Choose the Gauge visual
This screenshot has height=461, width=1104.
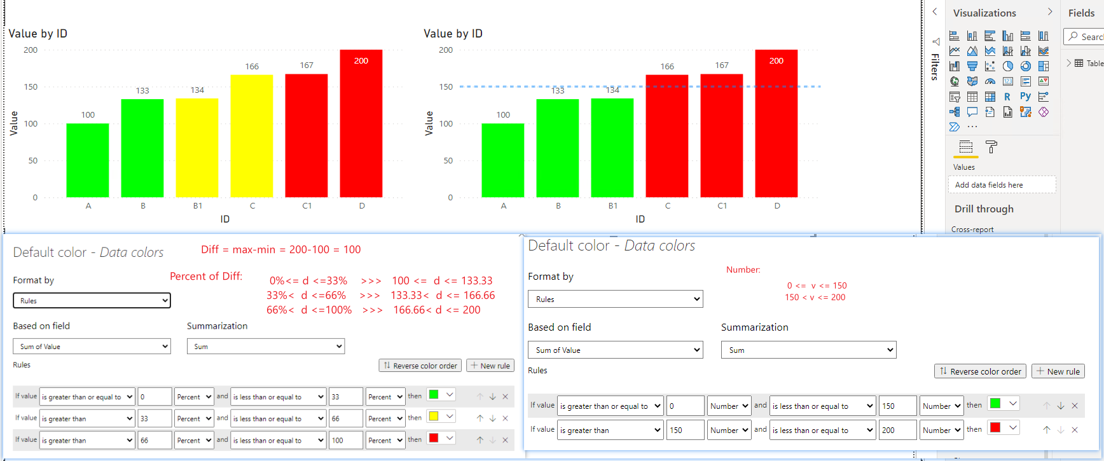coord(990,81)
